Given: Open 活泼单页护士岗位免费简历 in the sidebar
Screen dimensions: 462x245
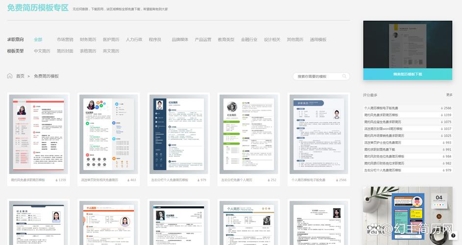Looking at the screenshot, I should click(383, 143).
